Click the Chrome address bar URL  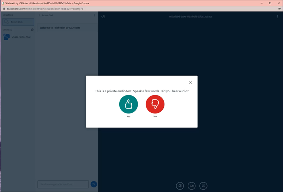point(45,9)
